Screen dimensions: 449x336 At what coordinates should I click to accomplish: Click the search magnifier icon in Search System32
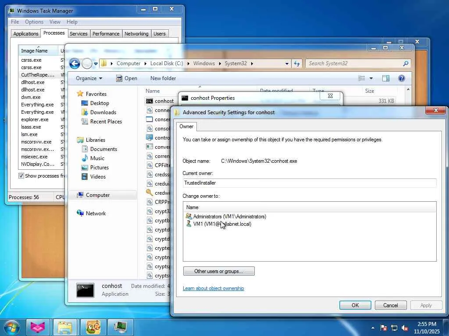pyautogui.click(x=406, y=63)
